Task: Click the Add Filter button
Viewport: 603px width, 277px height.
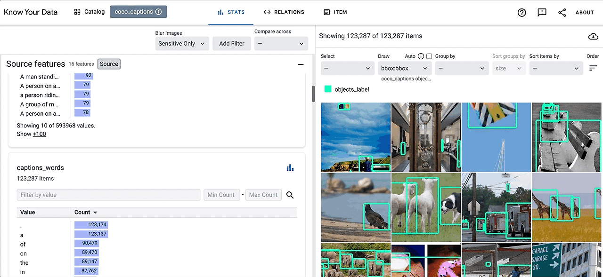Action: point(232,43)
